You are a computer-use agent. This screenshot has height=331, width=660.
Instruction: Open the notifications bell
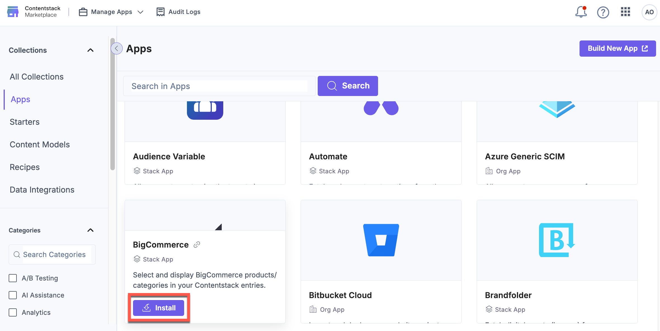[x=581, y=12]
